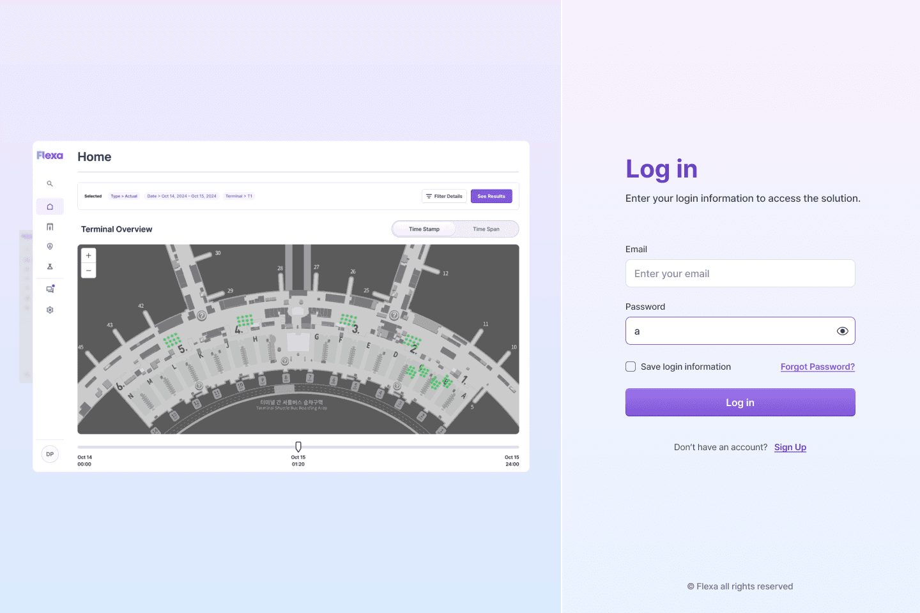Follow the Sign Up link

[x=790, y=447]
